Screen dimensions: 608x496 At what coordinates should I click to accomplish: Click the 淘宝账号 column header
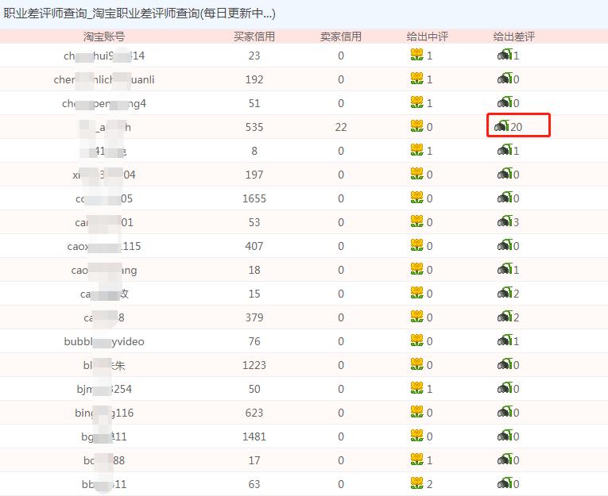tap(104, 37)
